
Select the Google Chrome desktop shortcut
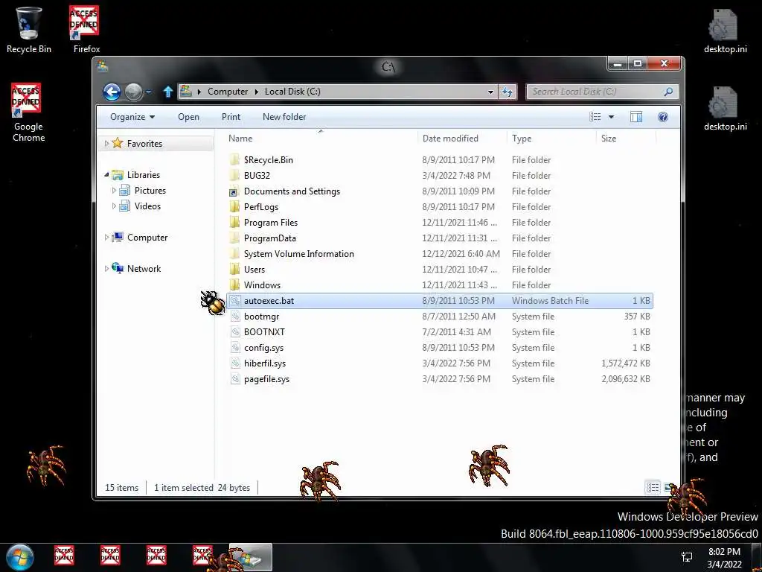point(28,113)
